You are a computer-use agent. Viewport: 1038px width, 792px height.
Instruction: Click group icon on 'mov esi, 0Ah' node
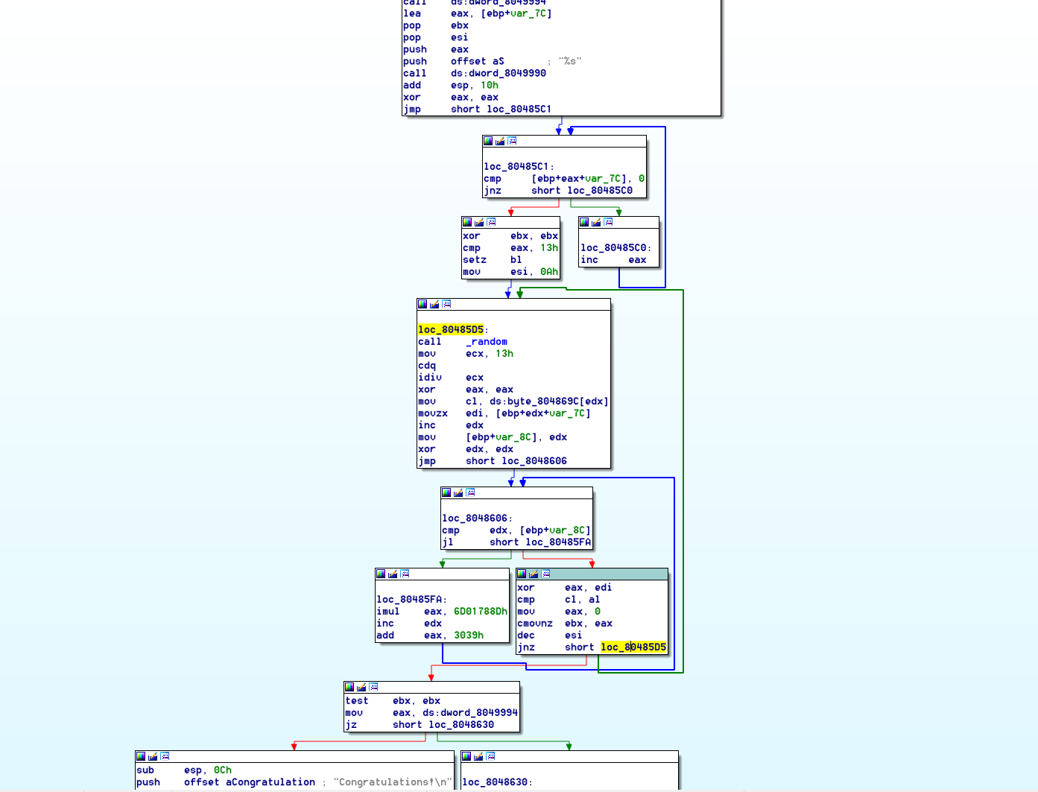(491, 222)
